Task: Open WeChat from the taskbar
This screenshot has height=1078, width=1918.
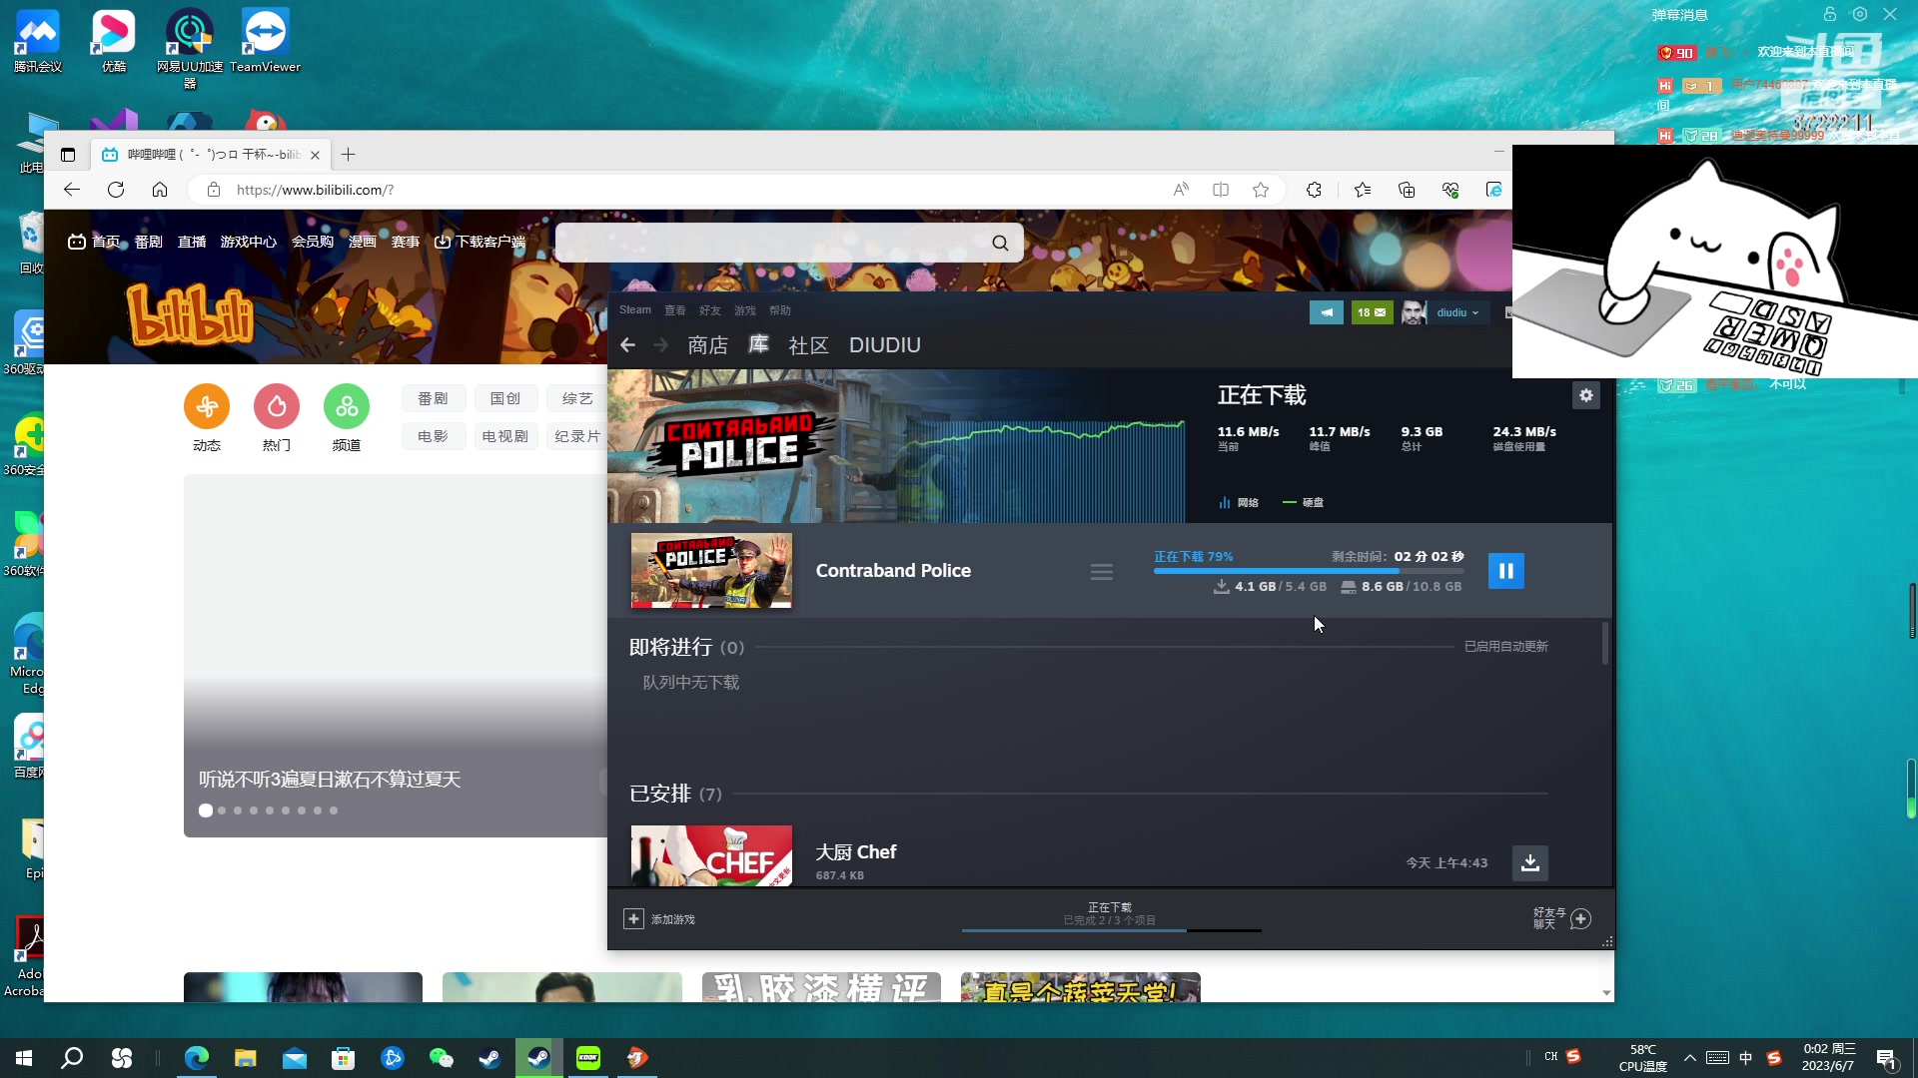Action: pyautogui.click(x=441, y=1058)
